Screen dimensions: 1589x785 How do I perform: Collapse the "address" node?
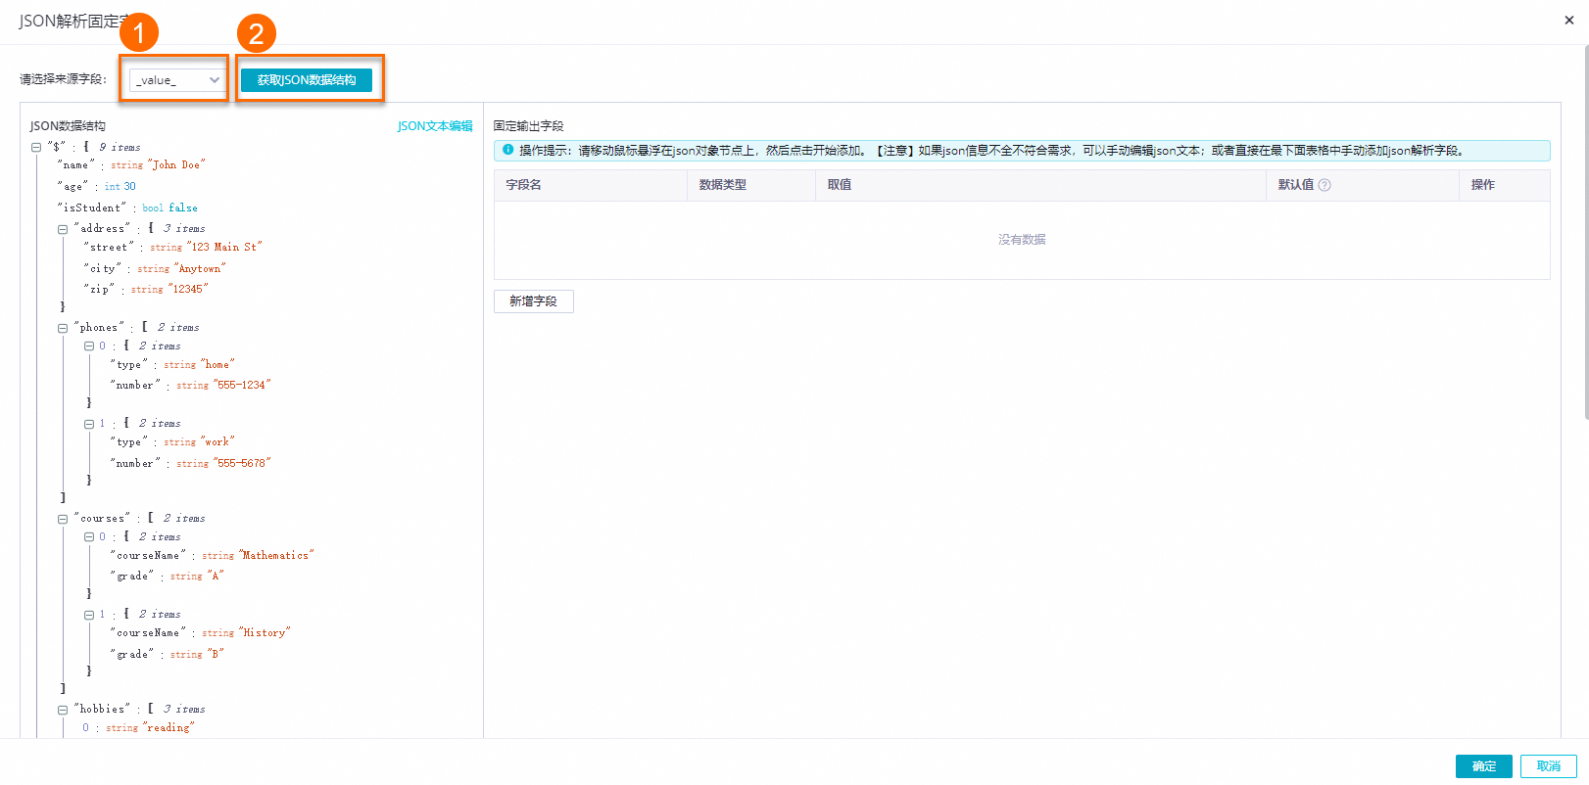63,229
